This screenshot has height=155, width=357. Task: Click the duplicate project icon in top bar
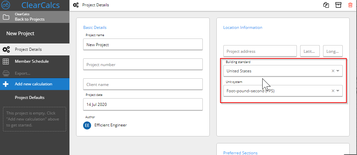coord(326,5)
